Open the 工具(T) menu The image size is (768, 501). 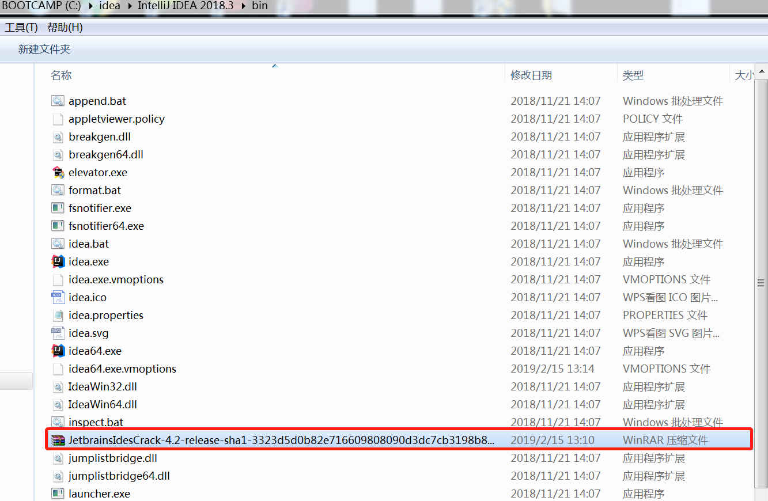click(21, 27)
